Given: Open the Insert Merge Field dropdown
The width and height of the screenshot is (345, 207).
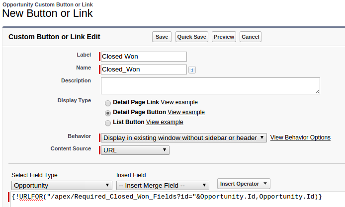Looking at the screenshot, I should 163,185.
